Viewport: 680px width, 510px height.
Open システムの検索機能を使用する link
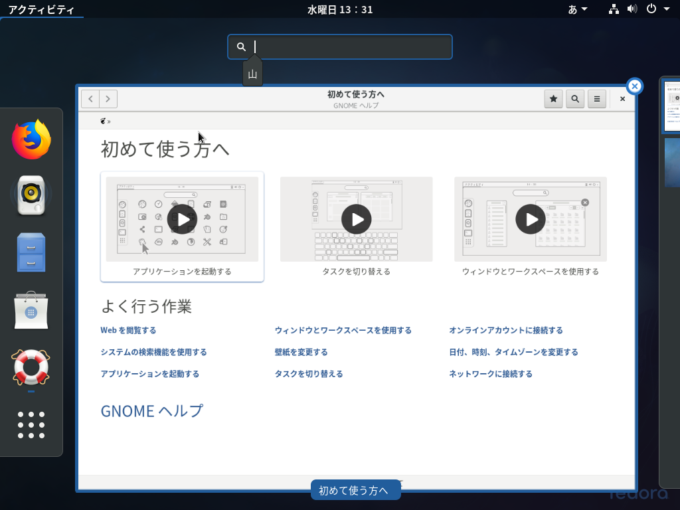(x=153, y=352)
